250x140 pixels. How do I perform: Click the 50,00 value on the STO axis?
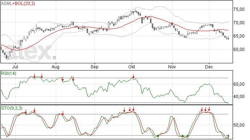239,125
